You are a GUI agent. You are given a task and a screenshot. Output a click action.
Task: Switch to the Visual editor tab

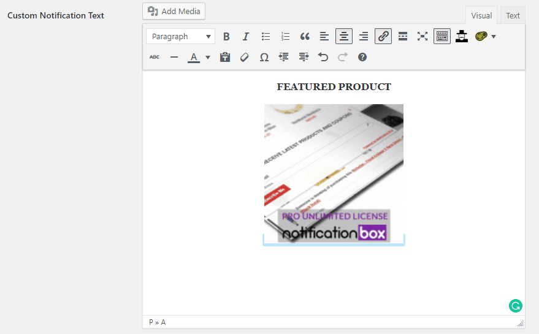[481, 16]
